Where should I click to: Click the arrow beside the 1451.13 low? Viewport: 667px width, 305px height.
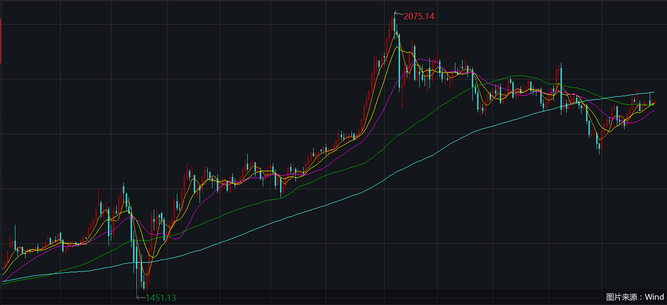tap(140, 297)
